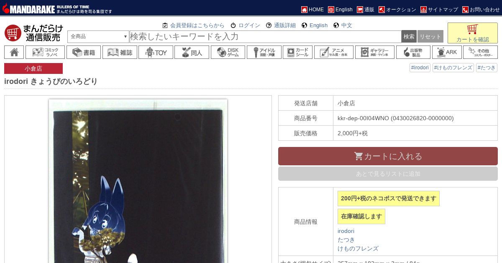Expand the 全商品 category dropdown

(x=98, y=36)
